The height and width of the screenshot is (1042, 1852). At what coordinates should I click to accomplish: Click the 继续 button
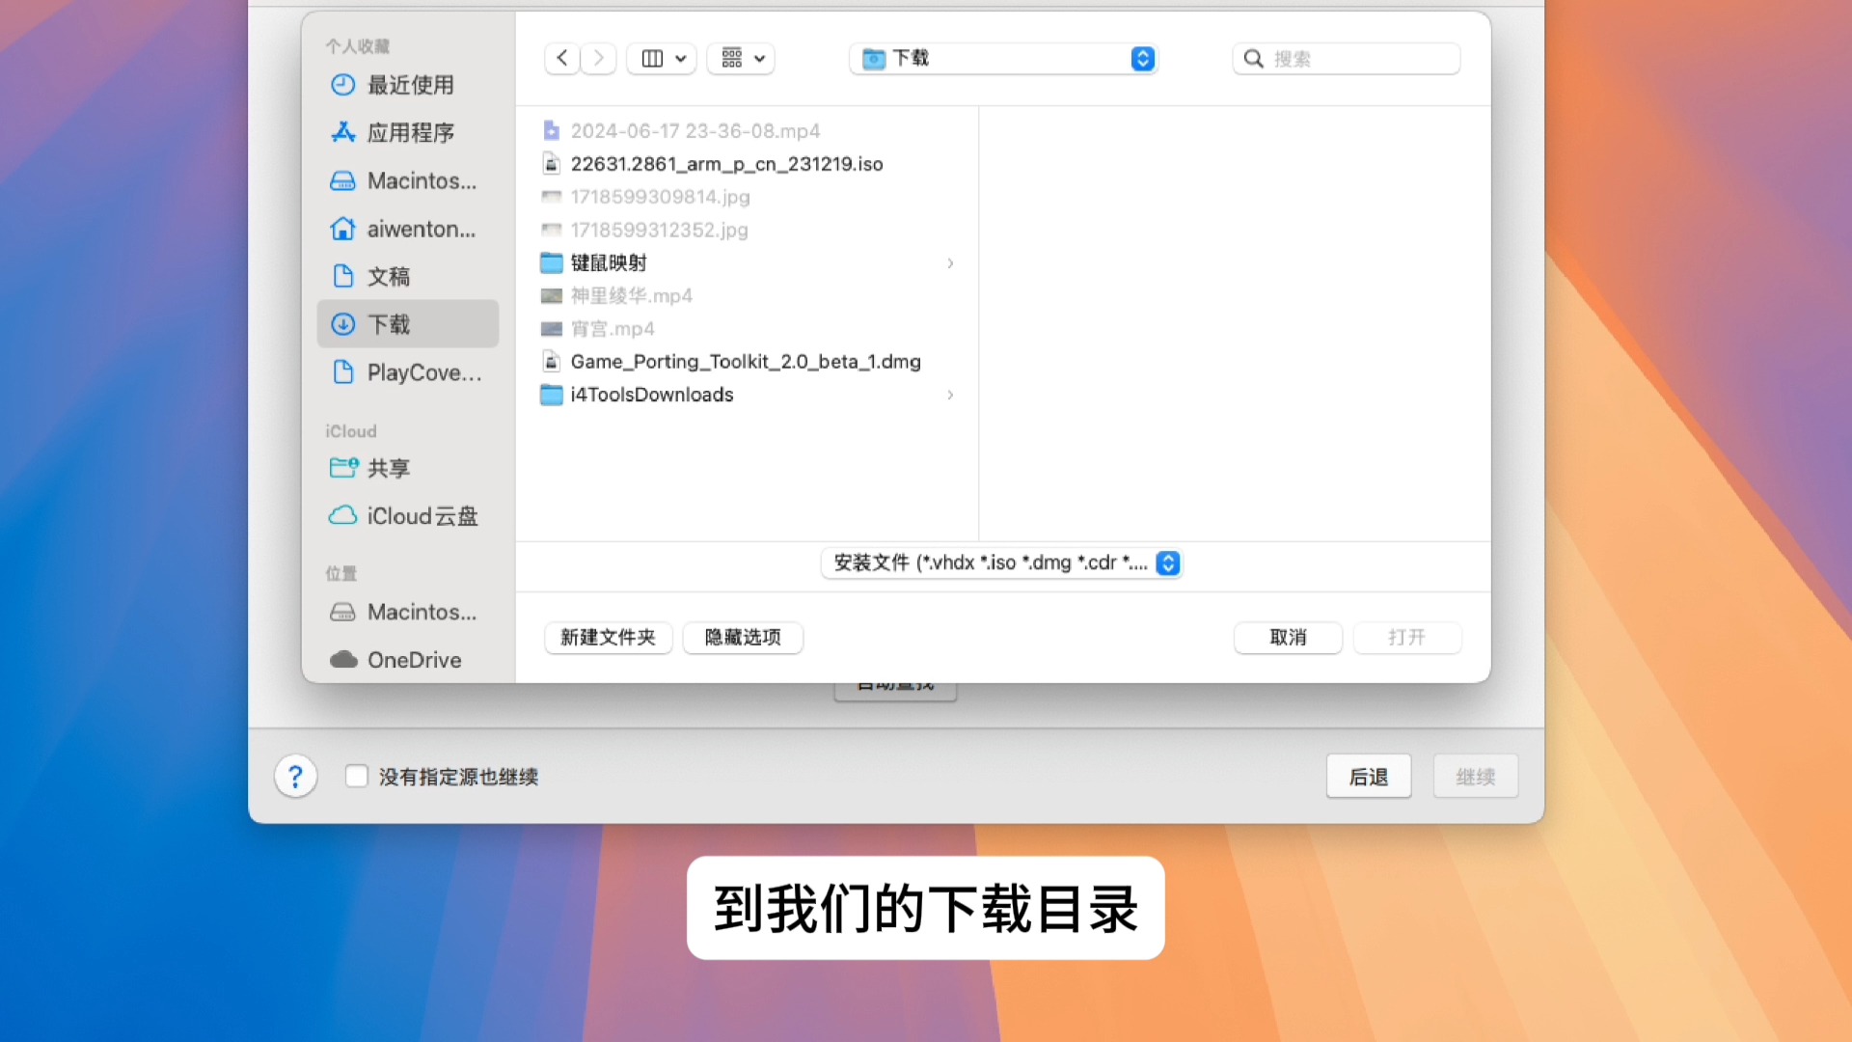coord(1475,777)
